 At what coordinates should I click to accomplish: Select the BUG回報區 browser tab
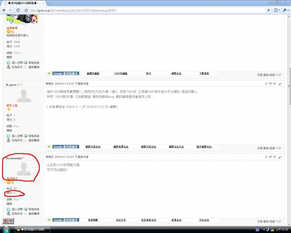coord(24,3)
